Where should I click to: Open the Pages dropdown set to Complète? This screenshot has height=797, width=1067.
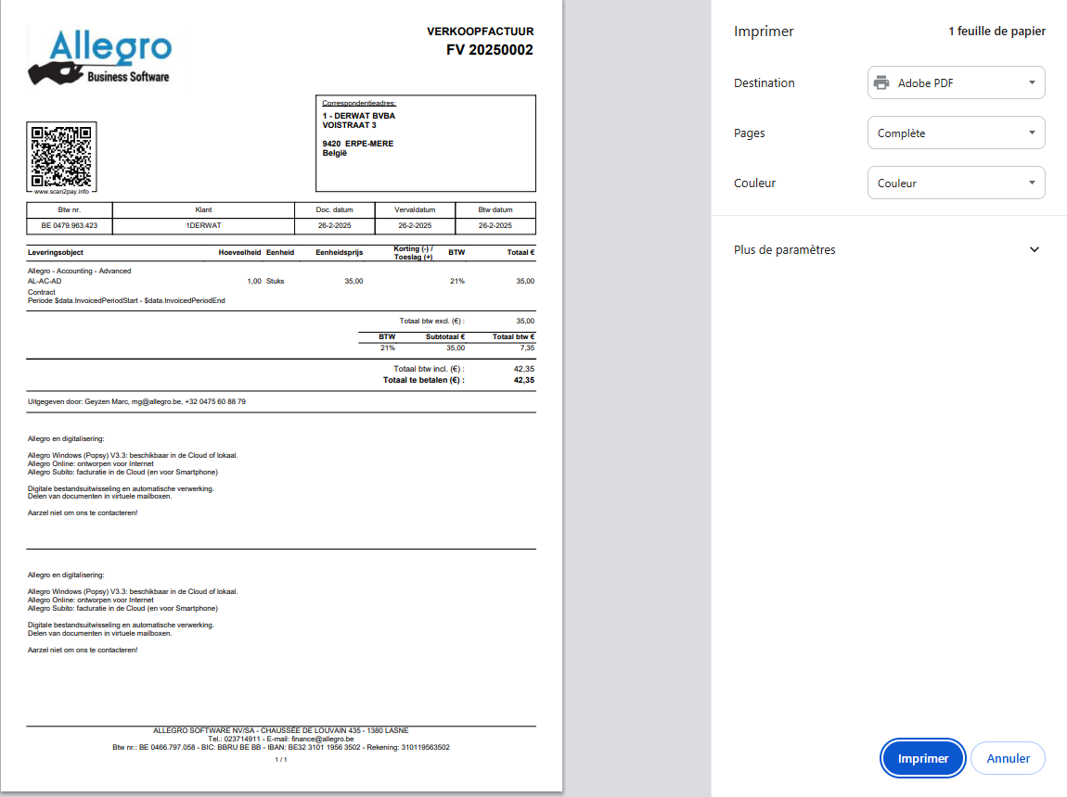pyautogui.click(x=956, y=133)
